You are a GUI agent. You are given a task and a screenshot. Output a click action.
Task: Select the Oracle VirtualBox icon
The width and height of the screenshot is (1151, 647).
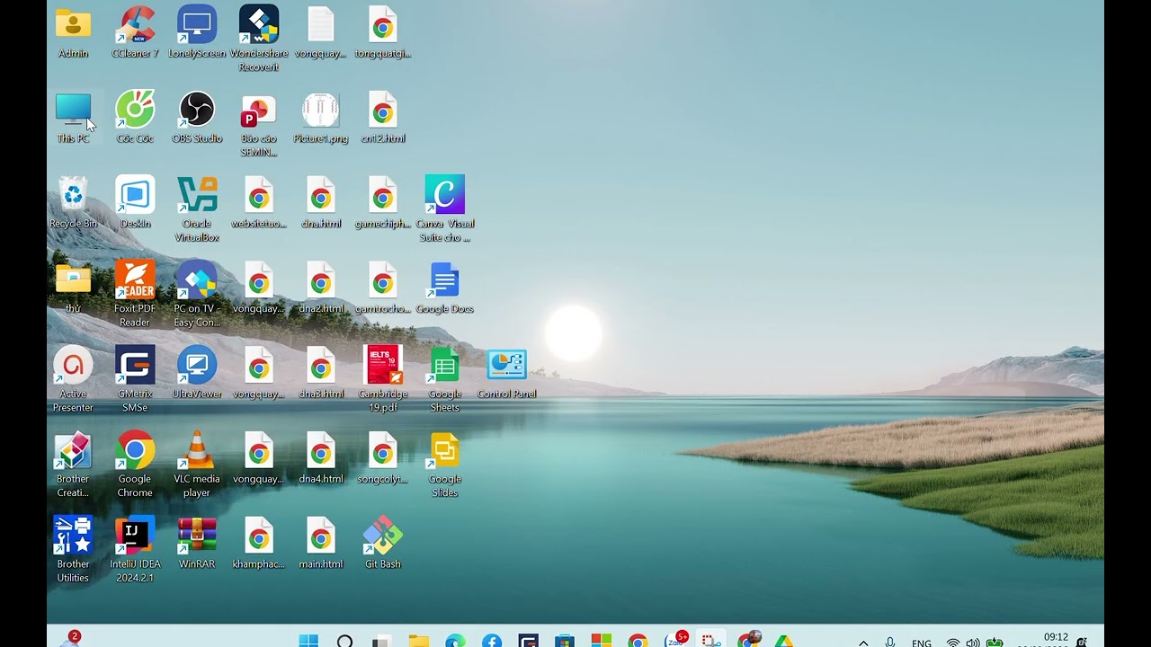197,209
